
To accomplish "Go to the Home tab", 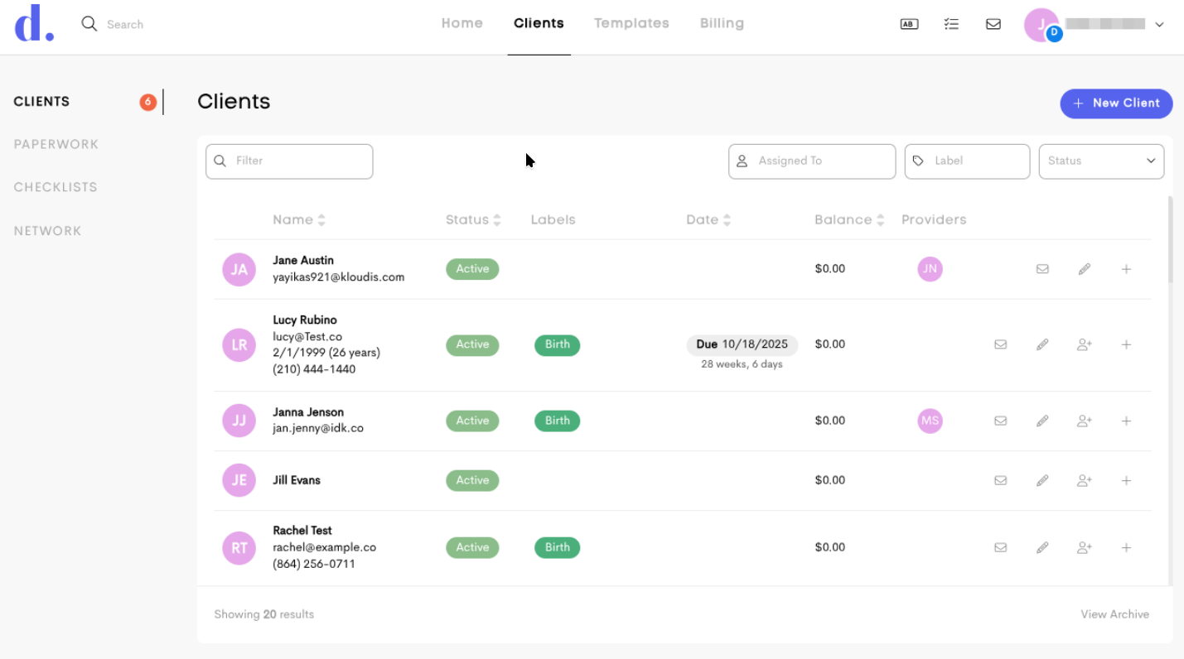I will (x=462, y=23).
